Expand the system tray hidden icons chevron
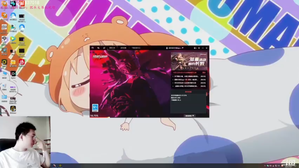This screenshot has height=168, width=299. 265,166
